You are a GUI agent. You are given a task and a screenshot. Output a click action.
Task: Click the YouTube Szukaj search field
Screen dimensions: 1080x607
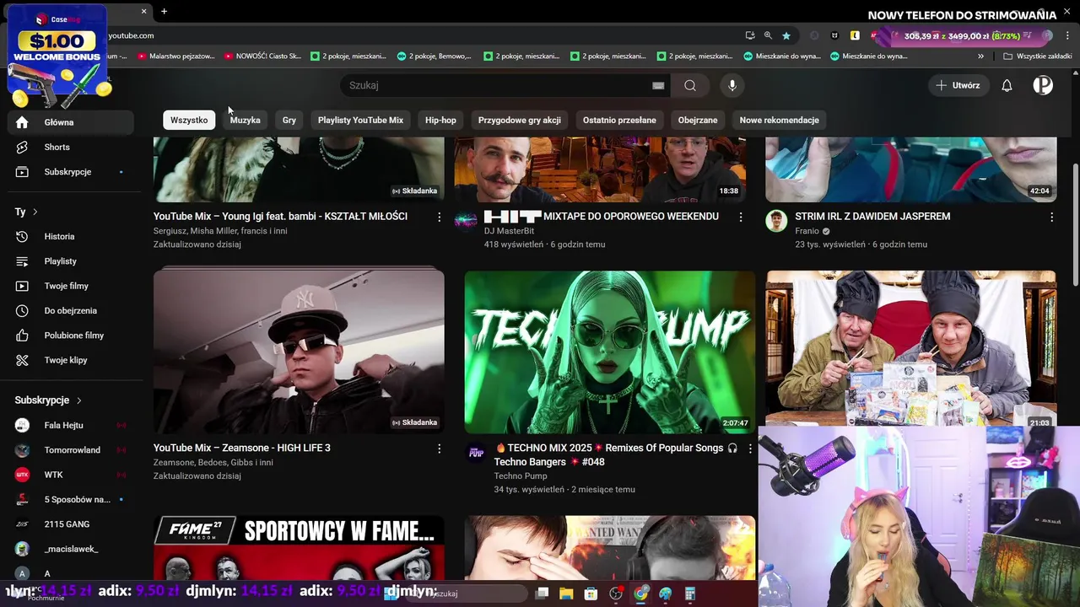(498, 85)
